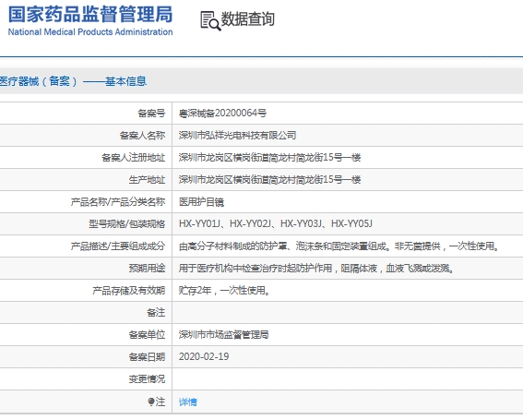Open the 详情 details link

click(188, 402)
